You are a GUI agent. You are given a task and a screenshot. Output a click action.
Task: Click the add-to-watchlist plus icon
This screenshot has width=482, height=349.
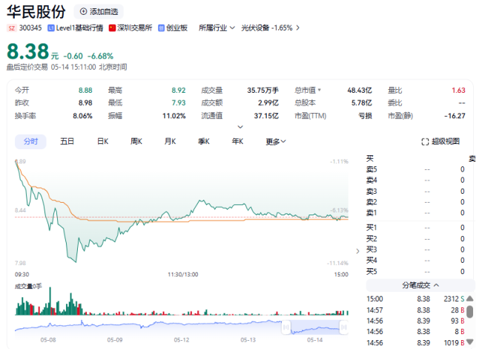tap(83, 12)
